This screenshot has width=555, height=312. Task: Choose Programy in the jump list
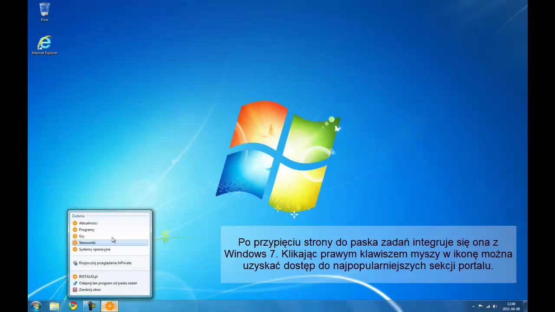110,230
